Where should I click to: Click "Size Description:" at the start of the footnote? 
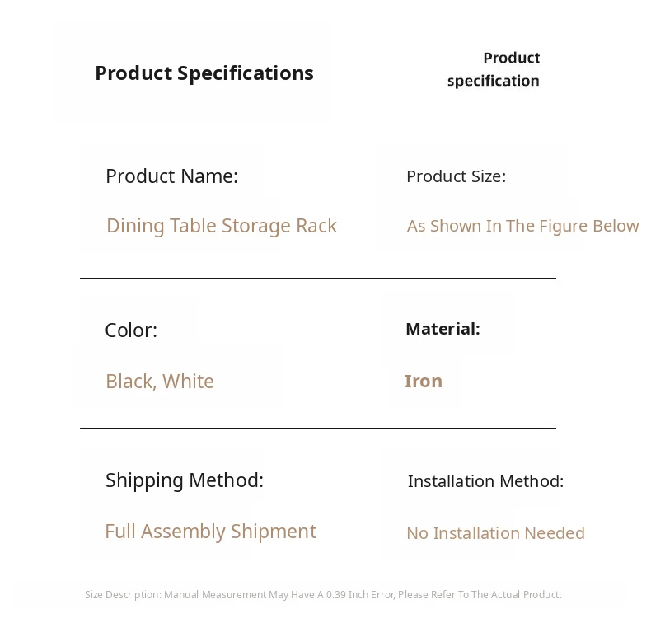pyautogui.click(x=123, y=595)
